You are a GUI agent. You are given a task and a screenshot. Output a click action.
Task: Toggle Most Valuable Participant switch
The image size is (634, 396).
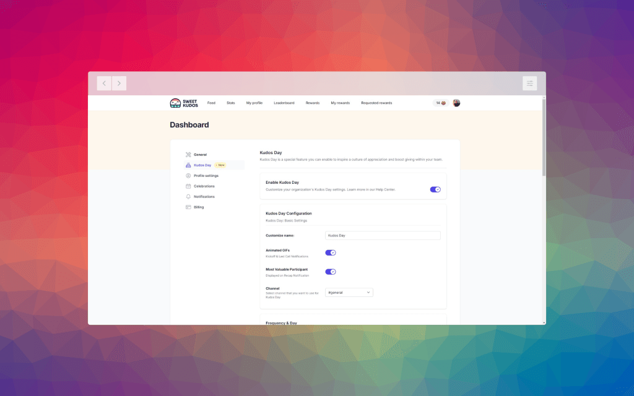(331, 272)
